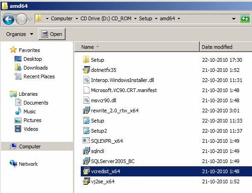This screenshot has height=193, width=252.
Task: Expand the arrow after CD_ROM breadcrumb
Action: tap(135, 18)
